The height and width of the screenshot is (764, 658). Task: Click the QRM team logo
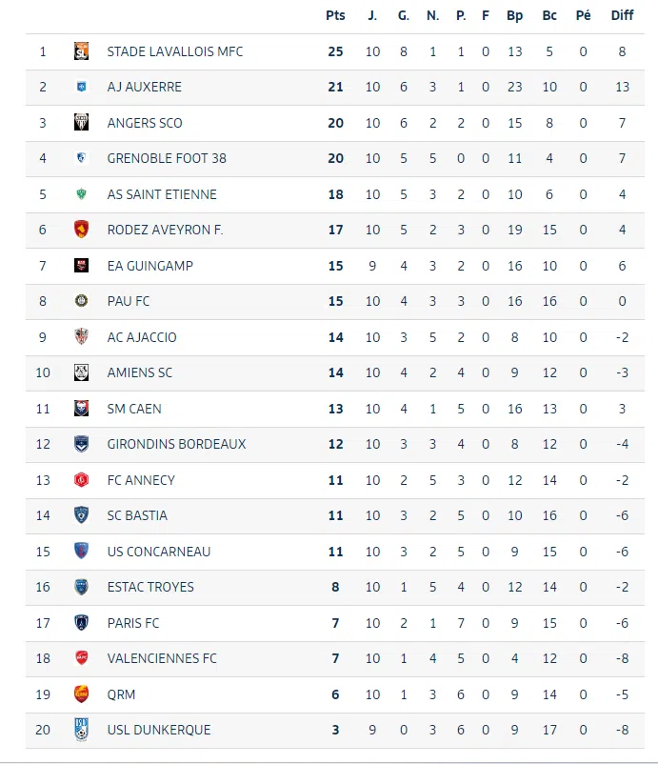click(82, 694)
